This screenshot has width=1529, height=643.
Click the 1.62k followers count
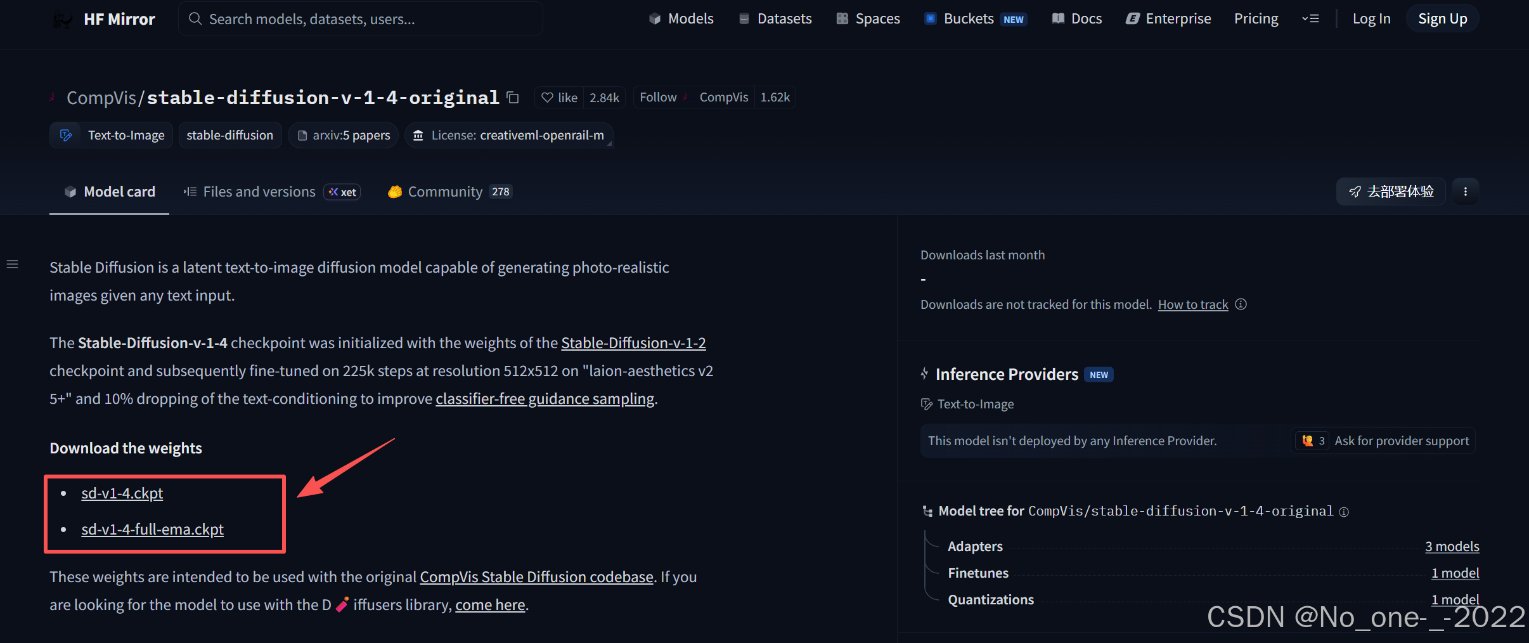coord(775,98)
